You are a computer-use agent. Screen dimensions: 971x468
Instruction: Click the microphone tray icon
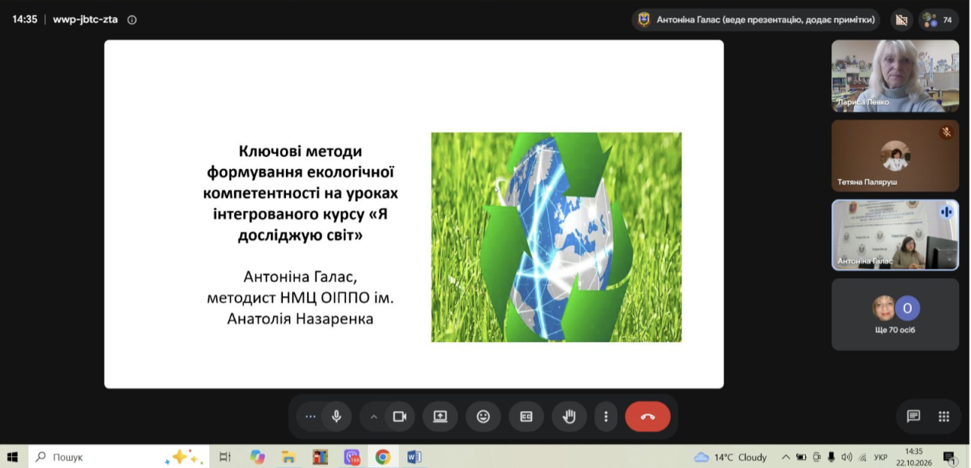click(x=831, y=457)
